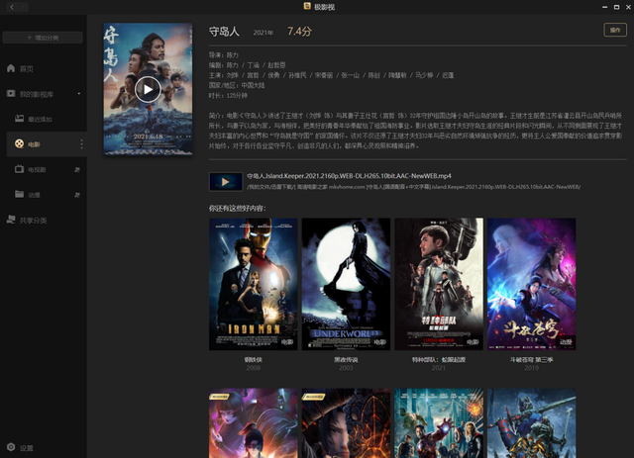Open the 共享分类 shared categories
The image size is (634, 458).
click(x=33, y=221)
